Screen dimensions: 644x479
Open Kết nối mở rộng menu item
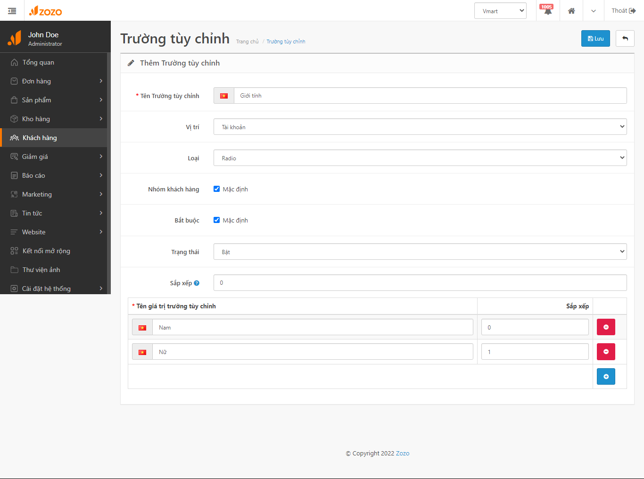(x=54, y=251)
